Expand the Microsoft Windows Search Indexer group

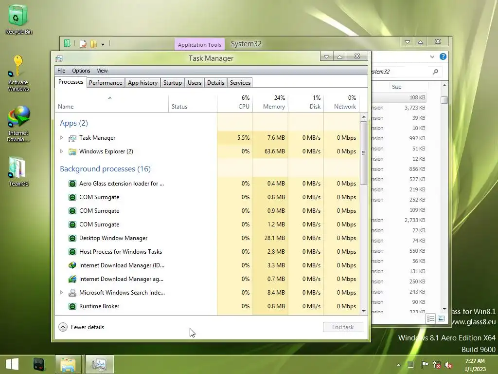(x=62, y=293)
